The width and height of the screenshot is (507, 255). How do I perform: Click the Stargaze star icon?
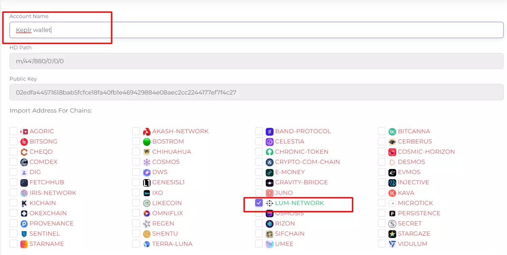(x=392, y=234)
